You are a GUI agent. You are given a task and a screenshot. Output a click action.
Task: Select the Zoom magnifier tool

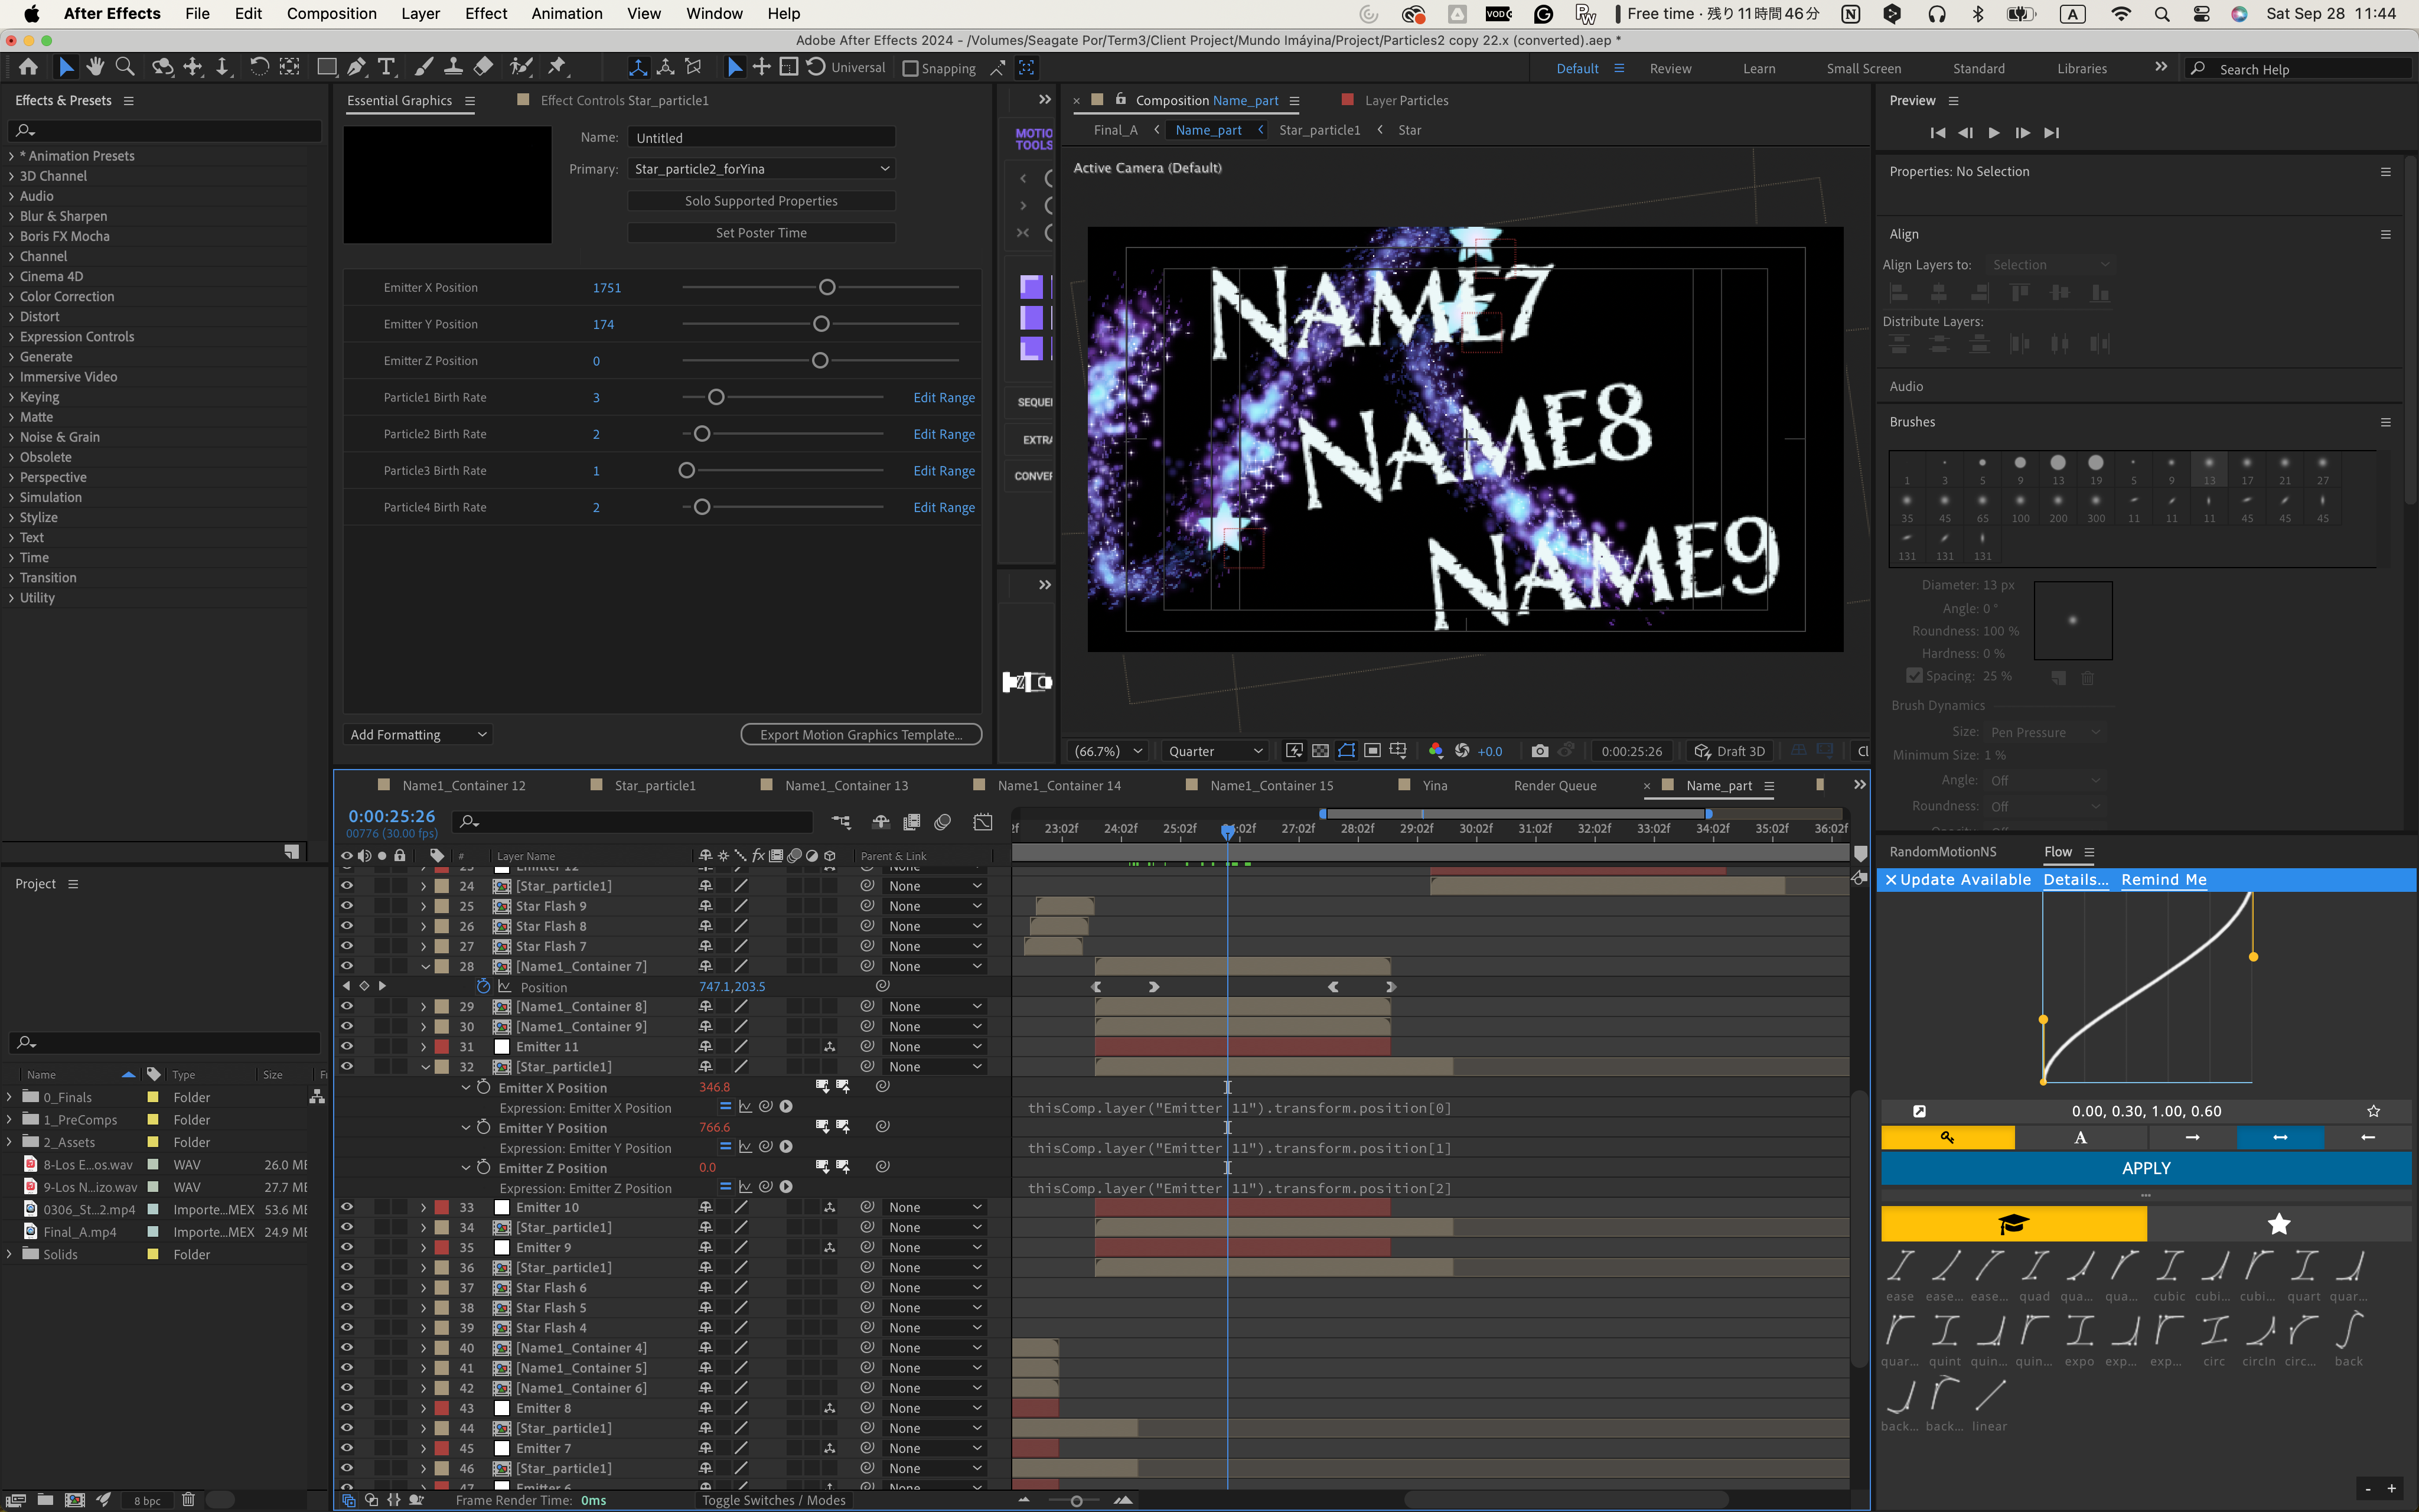tap(125, 67)
